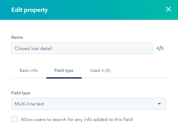Select the 'Multi-line text' value
The image size is (178, 139).
pyautogui.click(x=29, y=104)
